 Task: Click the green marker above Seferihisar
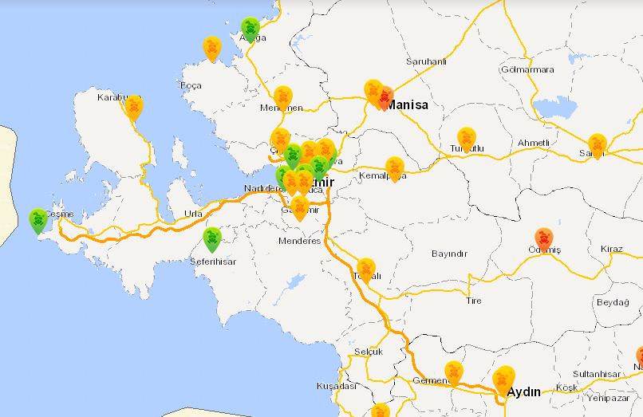(x=211, y=238)
